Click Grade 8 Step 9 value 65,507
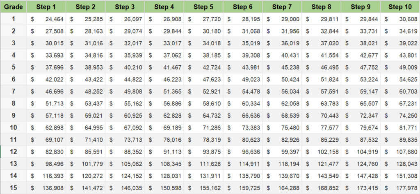This screenshot has width=420, height=194. click(361, 103)
